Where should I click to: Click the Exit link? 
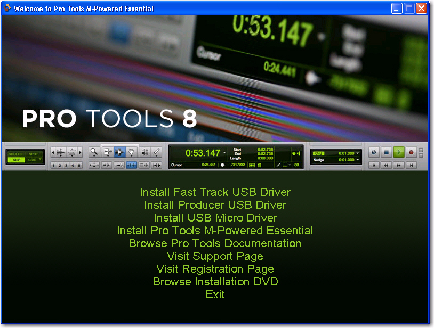tap(215, 294)
